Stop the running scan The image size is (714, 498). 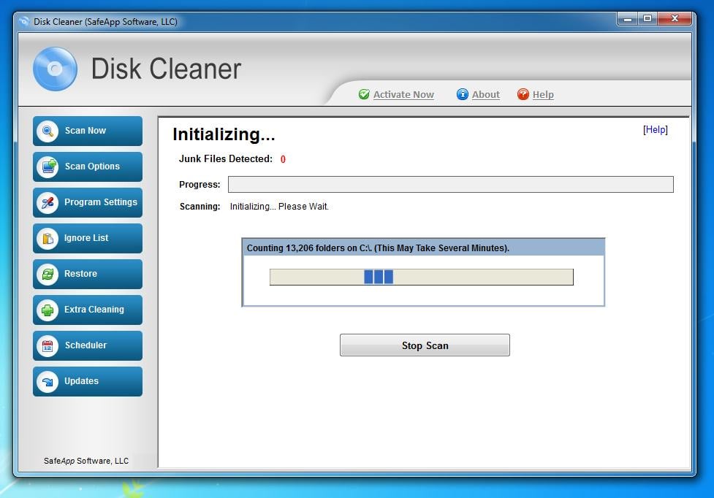pyautogui.click(x=425, y=345)
